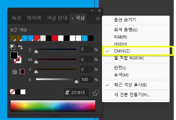Switch to the 레이어 tab

pos(34,18)
